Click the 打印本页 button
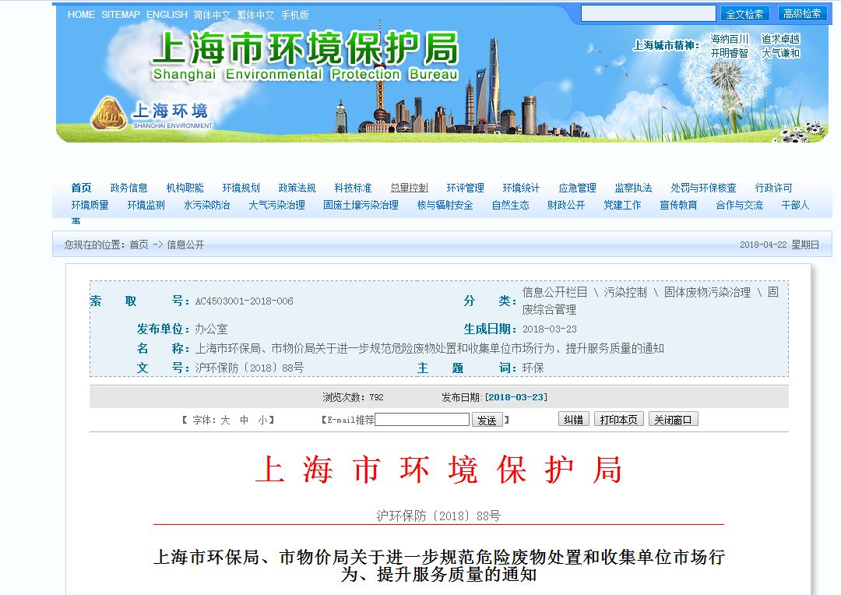This screenshot has width=841, height=595. 619,420
